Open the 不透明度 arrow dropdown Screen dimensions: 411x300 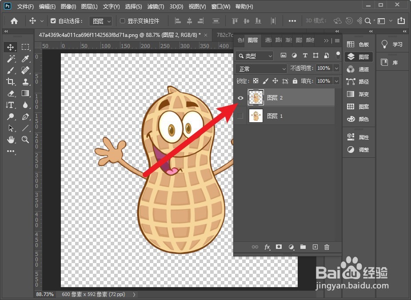pos(336,68)
